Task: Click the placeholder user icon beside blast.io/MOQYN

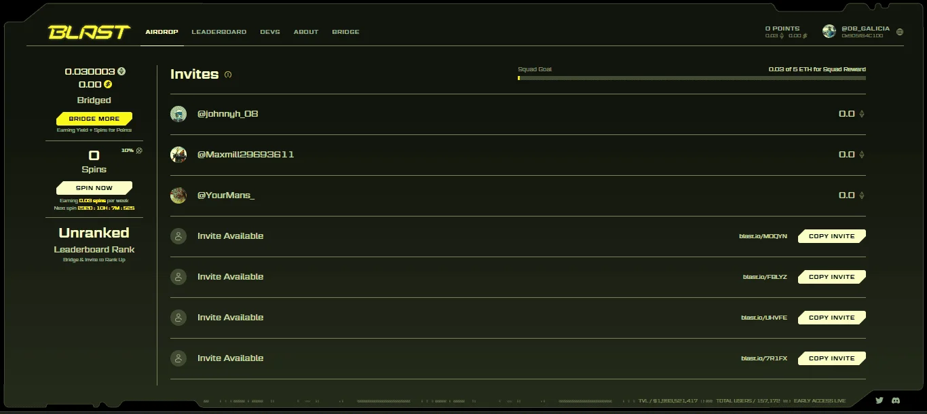Action: pyautogui.click(x=178, y=236)
